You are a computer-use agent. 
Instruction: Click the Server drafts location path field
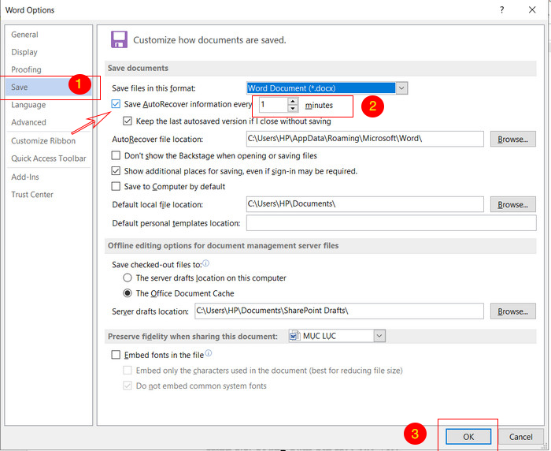point(339,311)
